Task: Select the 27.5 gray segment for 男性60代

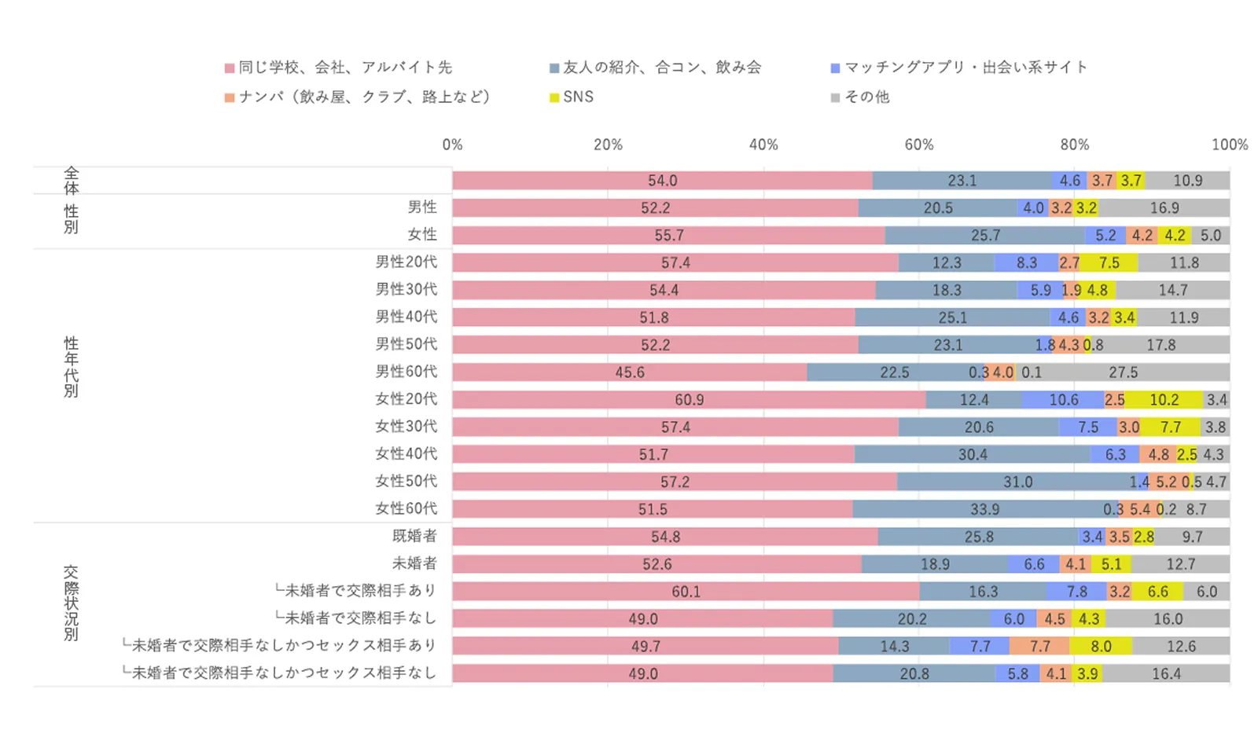Action: tap(1123, 372)
